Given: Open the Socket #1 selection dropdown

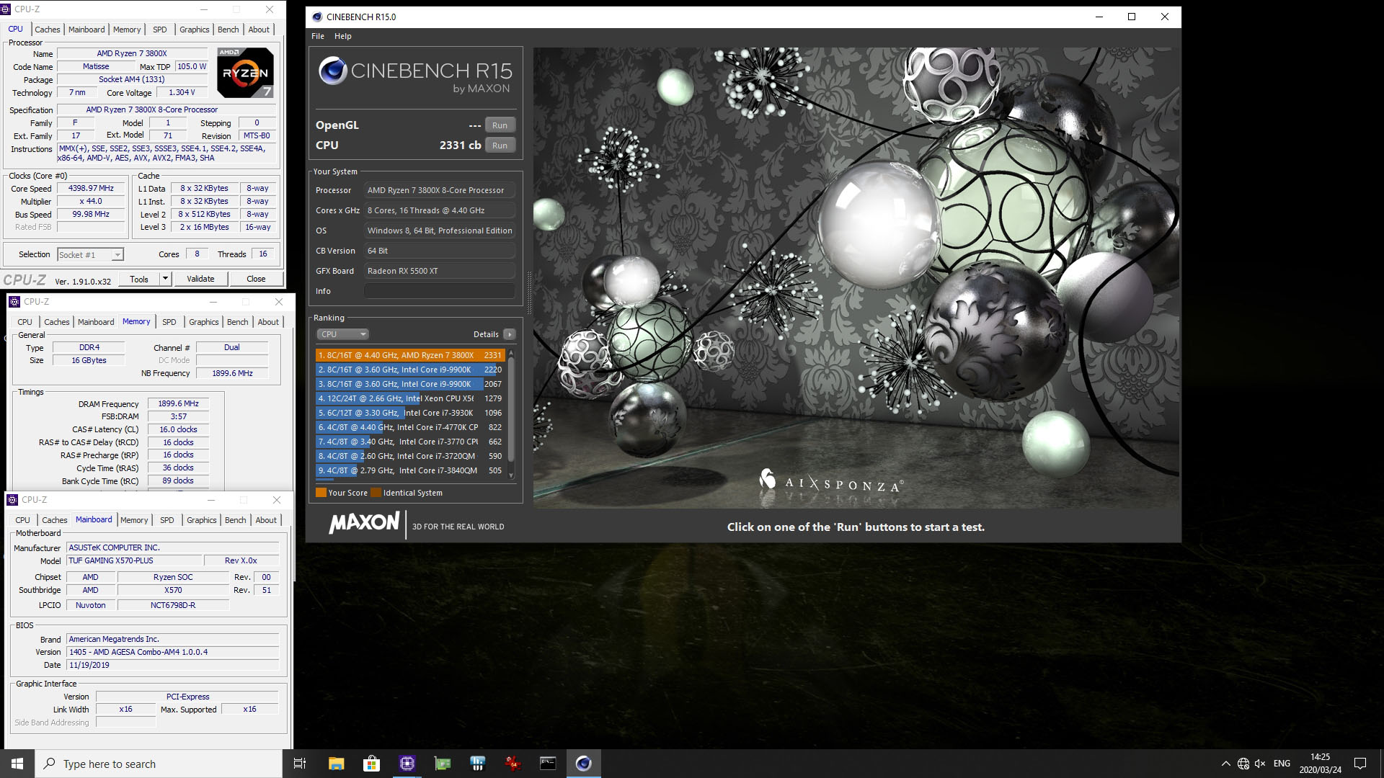Looking at the screenshot, I should tap(90, 255).
